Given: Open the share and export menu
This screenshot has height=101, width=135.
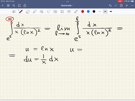Looking at the screenshot, I should pyautogui.click(x=25, y=6).
